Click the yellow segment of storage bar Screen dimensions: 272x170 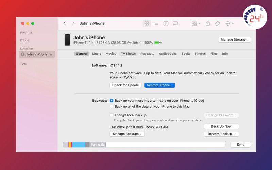coord(70,145)
